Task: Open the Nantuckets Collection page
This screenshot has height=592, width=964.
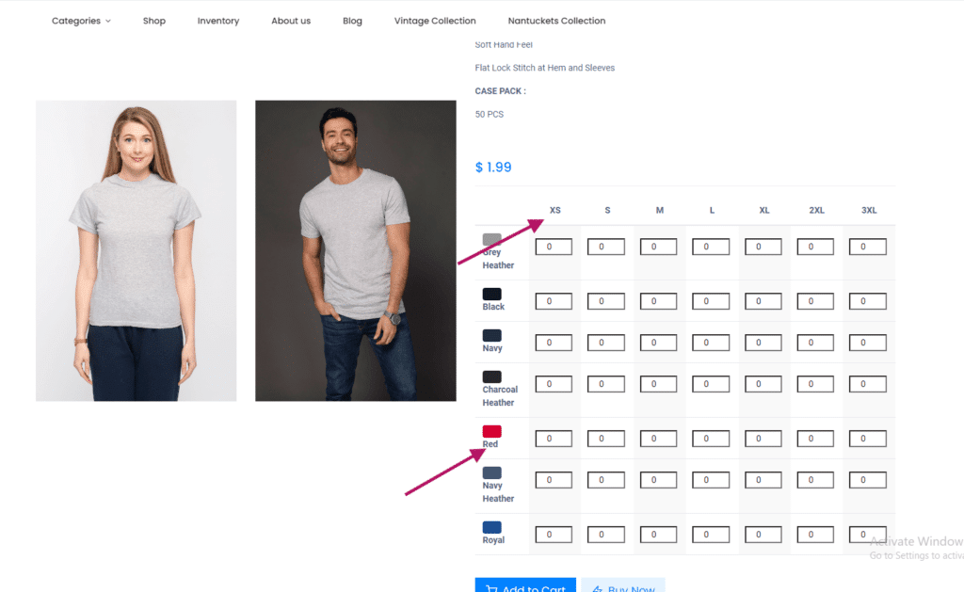Action: [556, 21]
